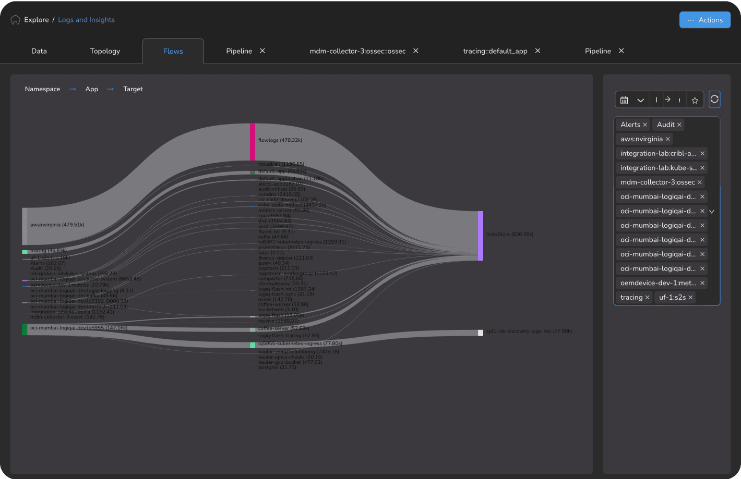Screen dimensions: 741x479
Task: Click the green oci-mumbai-logiqai-dev:lq5955 namespace node
Action: coord(25,329)
